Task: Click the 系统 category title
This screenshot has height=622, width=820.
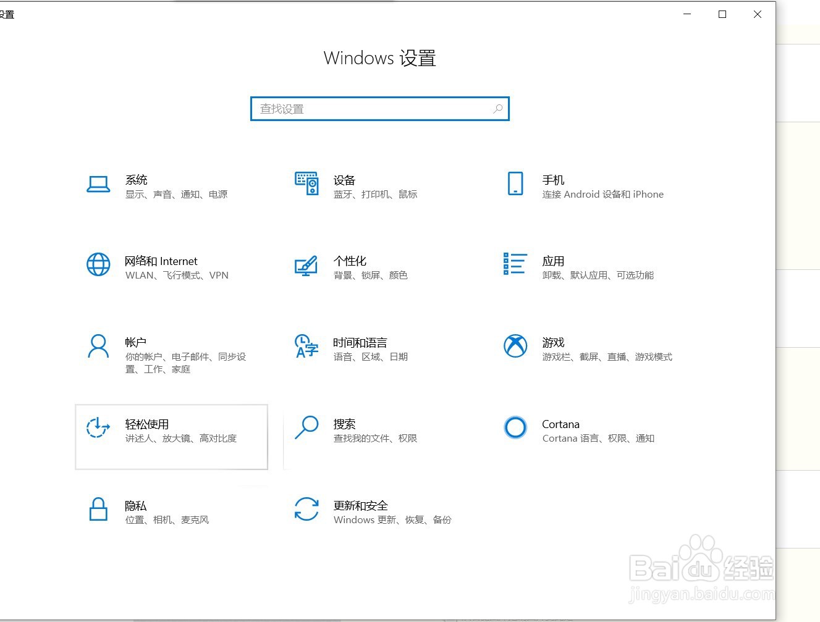Action: click(137, 180)
